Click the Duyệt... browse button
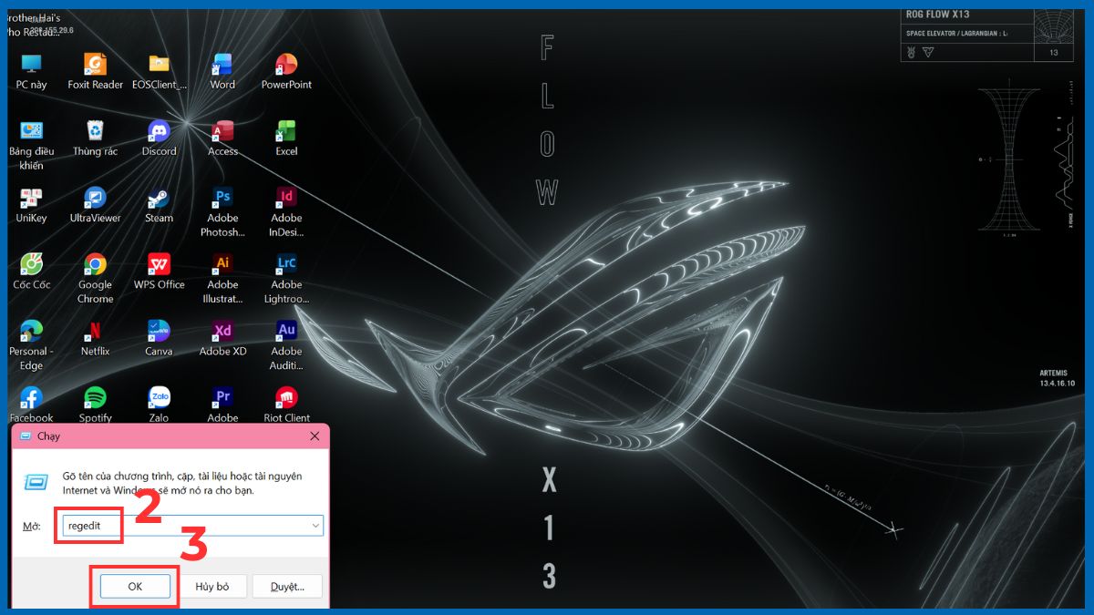This screenshot has width=1094, height=615. [287, 586]
